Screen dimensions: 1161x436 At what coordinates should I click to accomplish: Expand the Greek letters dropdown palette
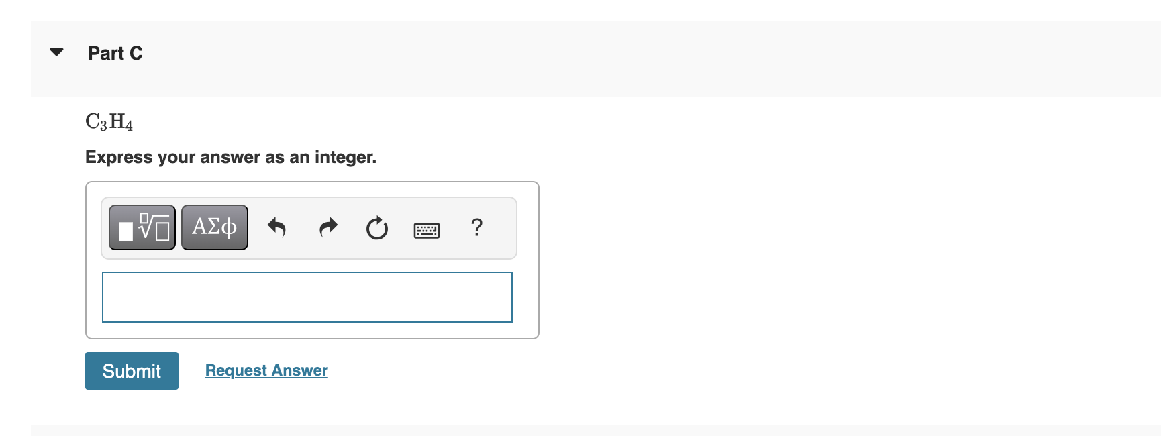click(x=213, y=227)
